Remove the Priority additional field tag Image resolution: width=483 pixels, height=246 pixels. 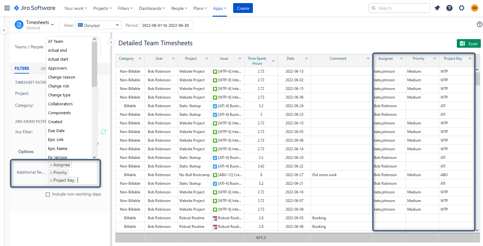[51, 173]
